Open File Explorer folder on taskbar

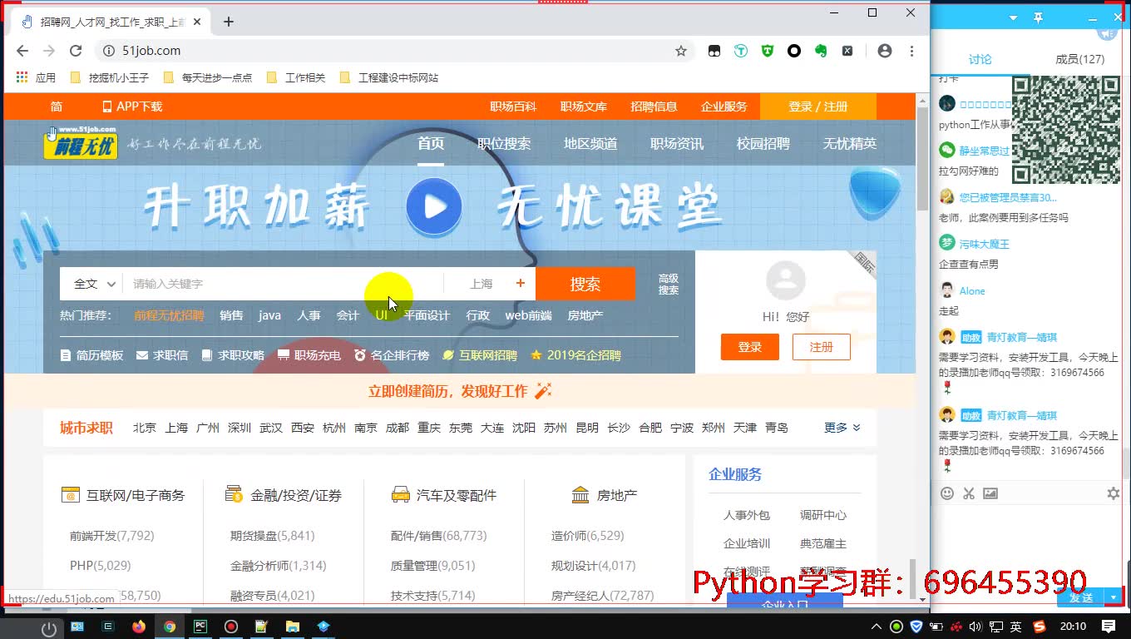[x=293, y=627]
